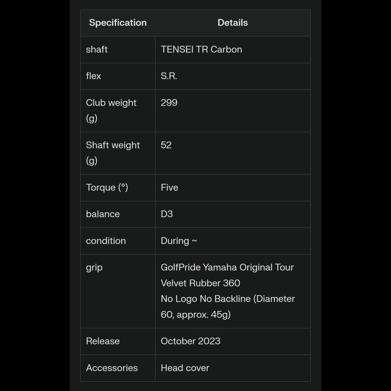Image resolution: width=391 pixels, height=391 pixels.
Task: Select the Torque (°) label
Action: (107, 188)
